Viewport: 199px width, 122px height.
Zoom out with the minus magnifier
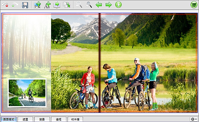click(79, 5)
